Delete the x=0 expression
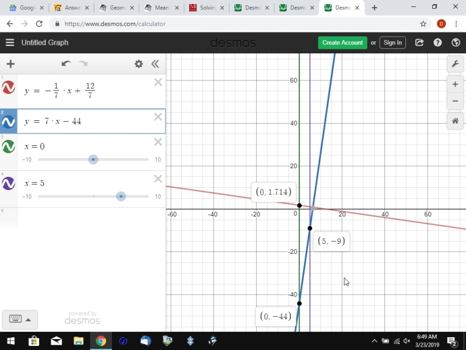 (x=158, y=142)
